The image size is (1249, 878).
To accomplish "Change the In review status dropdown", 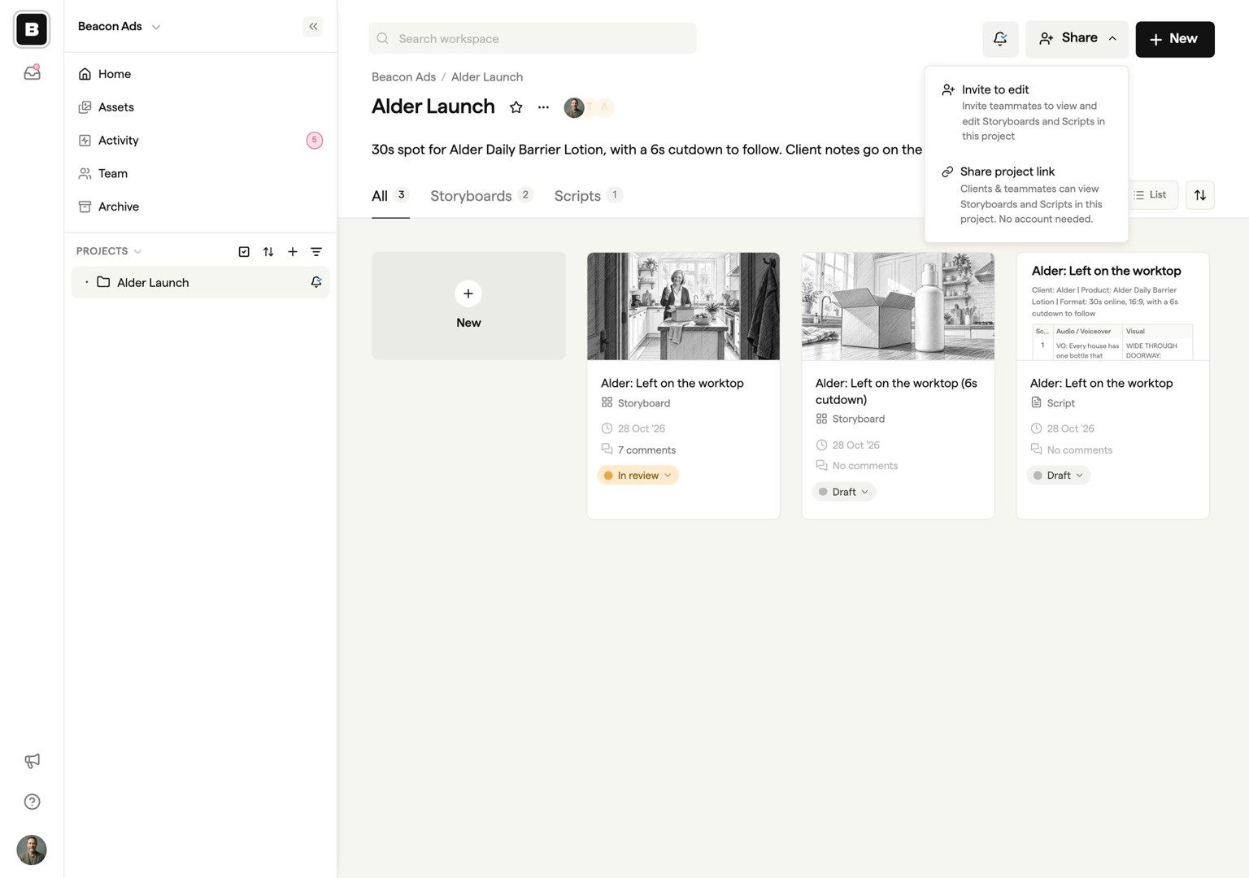I will click(638, 476).
